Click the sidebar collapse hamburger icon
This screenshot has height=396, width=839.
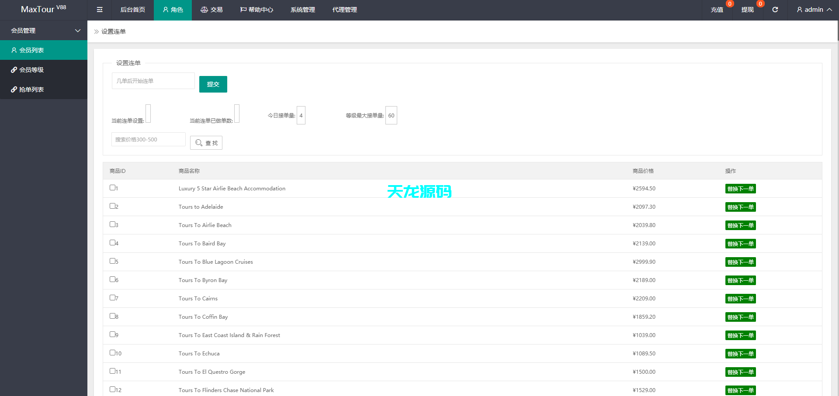pos(100,10)
